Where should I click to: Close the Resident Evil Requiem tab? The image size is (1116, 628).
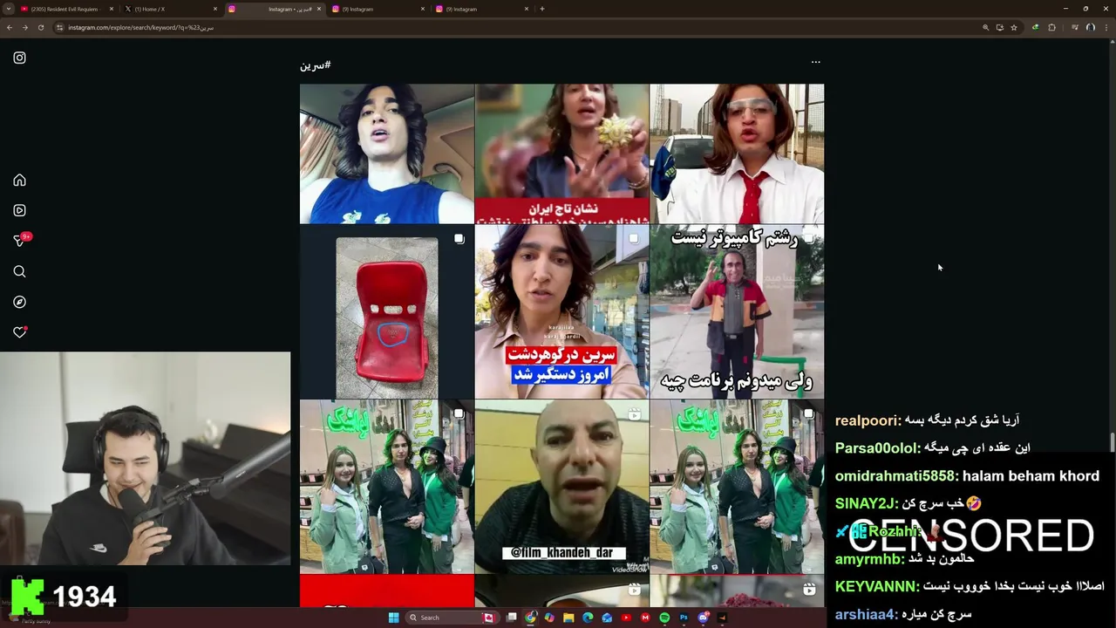[x=112, y=9]
